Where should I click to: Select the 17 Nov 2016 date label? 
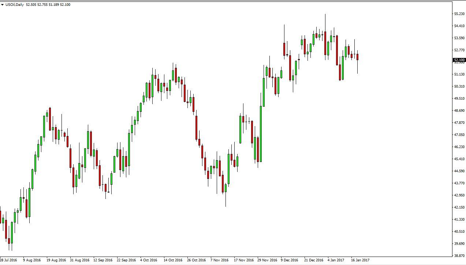243,260
